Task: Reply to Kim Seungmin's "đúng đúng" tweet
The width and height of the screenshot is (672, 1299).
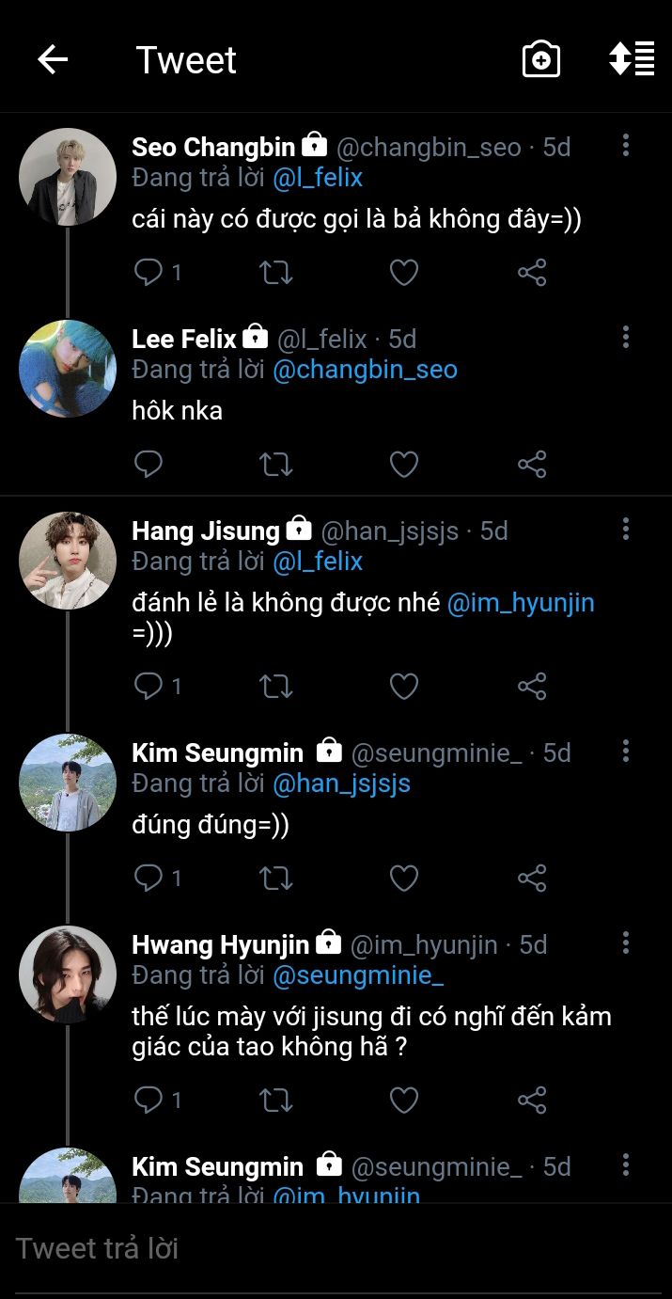Action: coord(148,879)
